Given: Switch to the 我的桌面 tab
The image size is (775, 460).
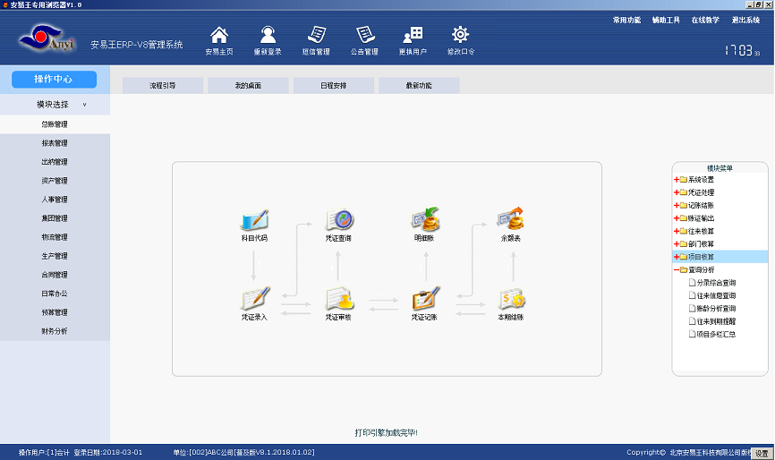Looking at the screenshot, I should [x=248, y=86].
